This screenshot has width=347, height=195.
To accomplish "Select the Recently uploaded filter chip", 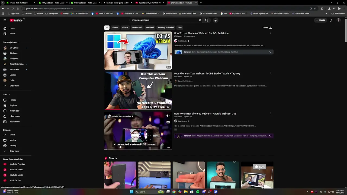I will [166, 27].
